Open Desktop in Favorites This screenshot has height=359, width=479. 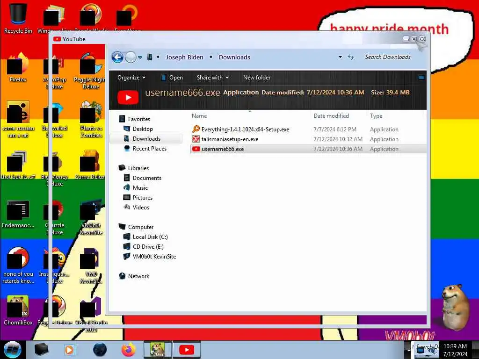(x=143, y=129)
